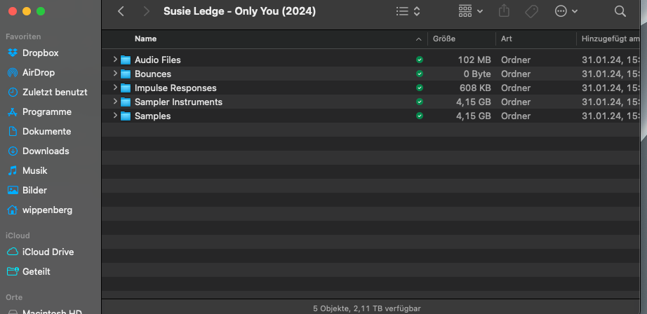Open AirDrop from the sidebar
Viewport: 647px width, 314px height.
click(x=38, y=72)
